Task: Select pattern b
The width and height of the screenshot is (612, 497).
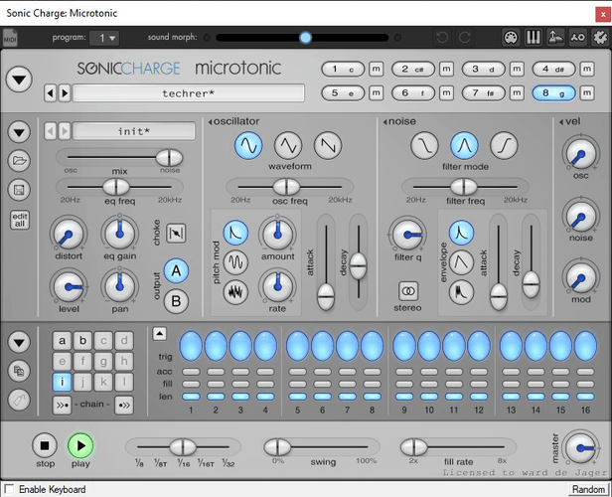Action: click(82, 341)
